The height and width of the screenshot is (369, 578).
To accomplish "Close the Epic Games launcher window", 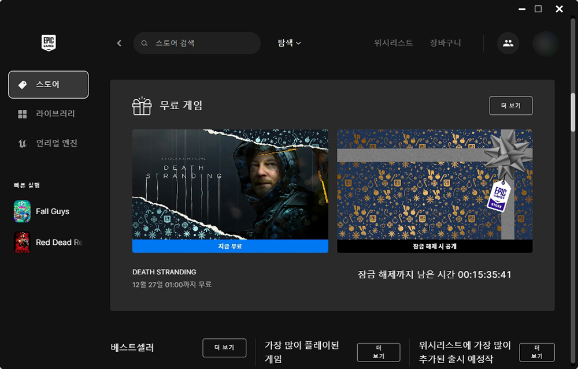I will pos(559,9).
